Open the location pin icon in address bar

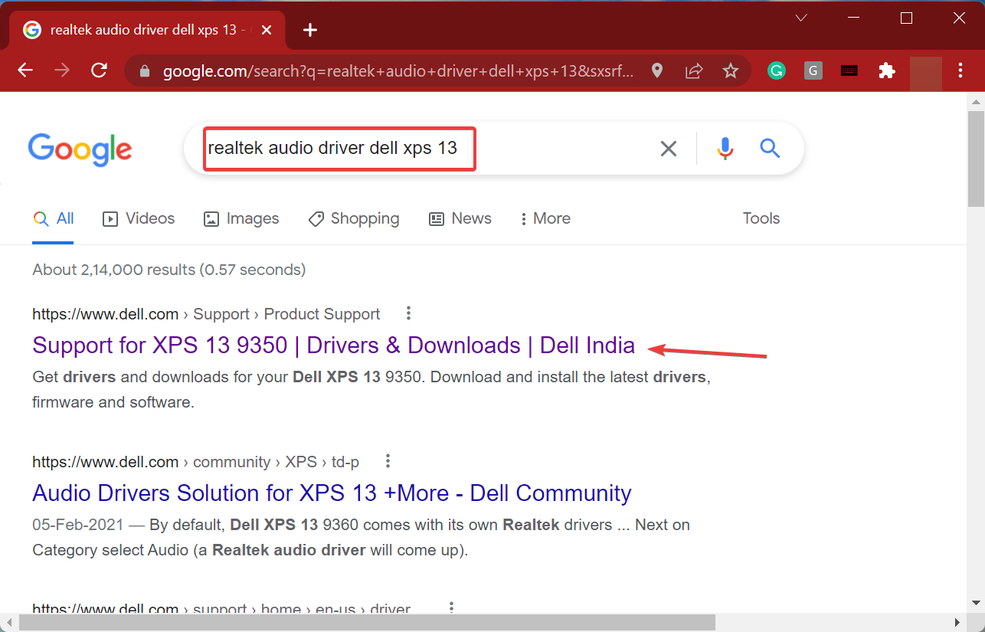coord(657,70)
